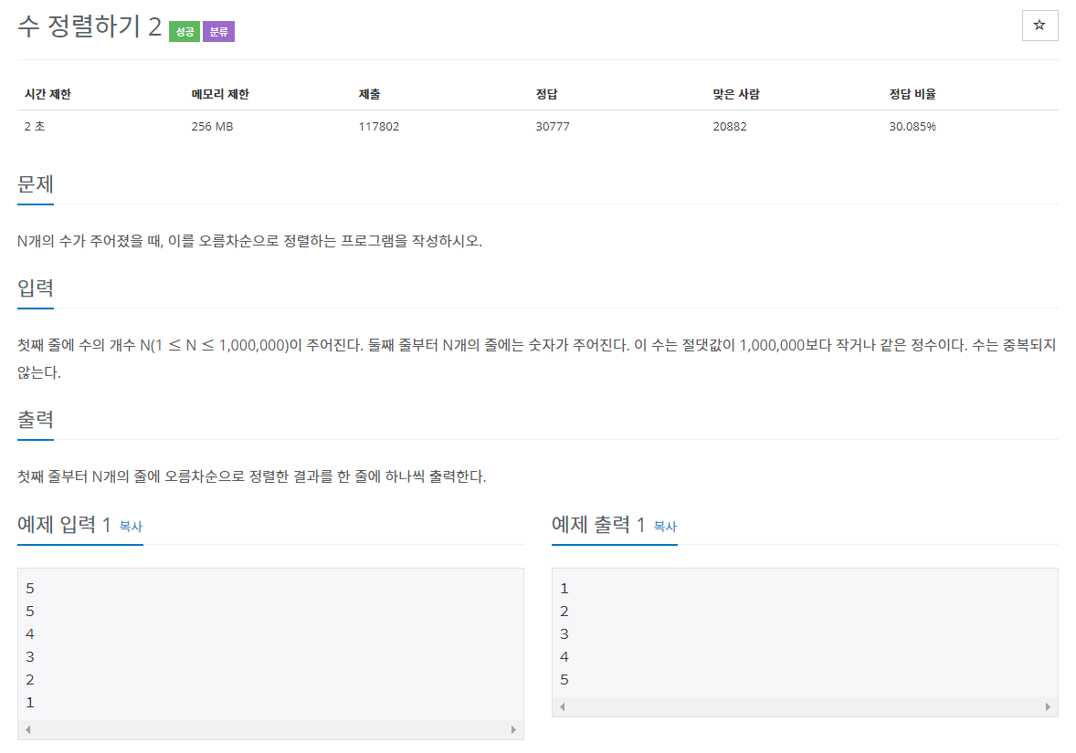Image resolution: width=1076 pixels, height=753 pixels.
Task: Click the 맞은 사람 column header
Action: [735, 94]
